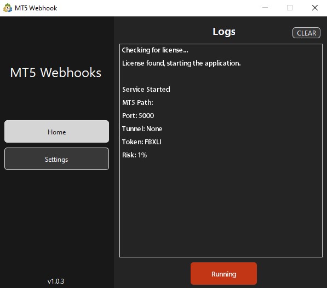Click the 'Tunnel: None' log entry

(142, 129)
